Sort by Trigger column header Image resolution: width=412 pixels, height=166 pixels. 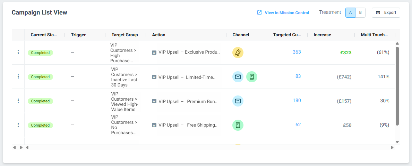pyautogui.click(x=78, y=35)
